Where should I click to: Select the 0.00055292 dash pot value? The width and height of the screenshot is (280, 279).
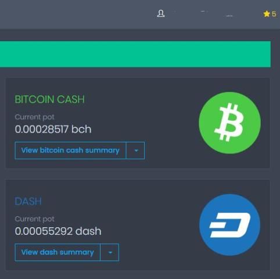[x=58, y=231]
